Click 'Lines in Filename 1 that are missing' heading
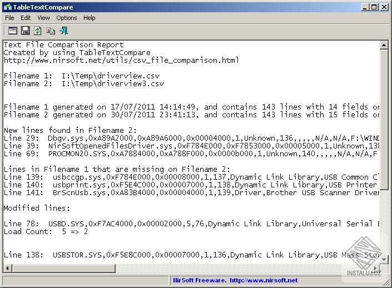392x288 pixels. click(x=117, y=169)
